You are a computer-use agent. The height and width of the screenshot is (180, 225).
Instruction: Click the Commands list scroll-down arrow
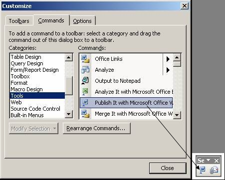point(177,115)
